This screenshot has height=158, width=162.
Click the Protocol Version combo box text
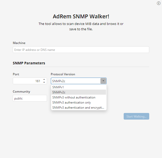click(x=75, y=81)
